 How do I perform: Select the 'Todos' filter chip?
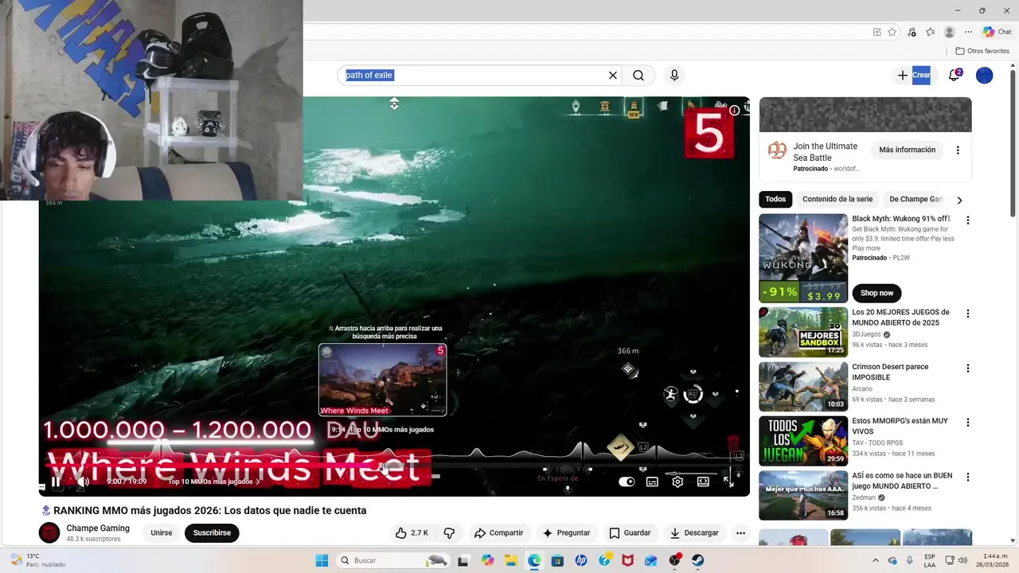(x=775, y=200)
